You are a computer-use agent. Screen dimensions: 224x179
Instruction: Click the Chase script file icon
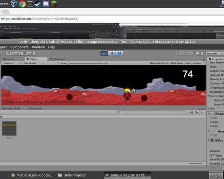pos(212,114)
